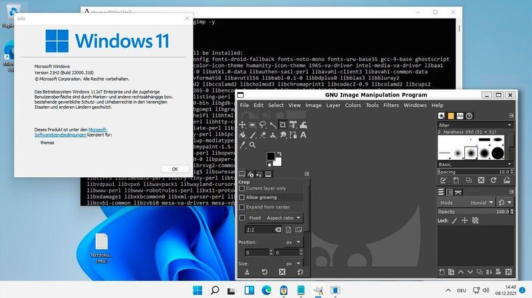This screenshot has height=298, width=532.
Task: Adjust the brush Spacing slider
Action: pos(475,172)
